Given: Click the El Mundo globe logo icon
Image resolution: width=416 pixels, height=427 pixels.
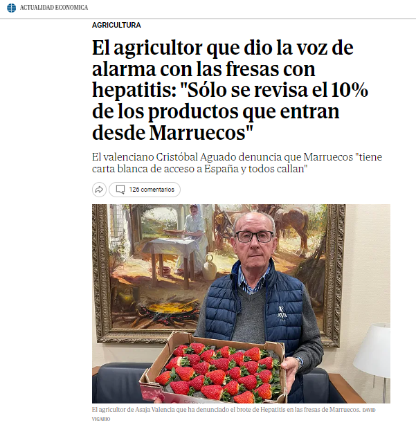Looking at the screenshot, I should coord(12,8).
